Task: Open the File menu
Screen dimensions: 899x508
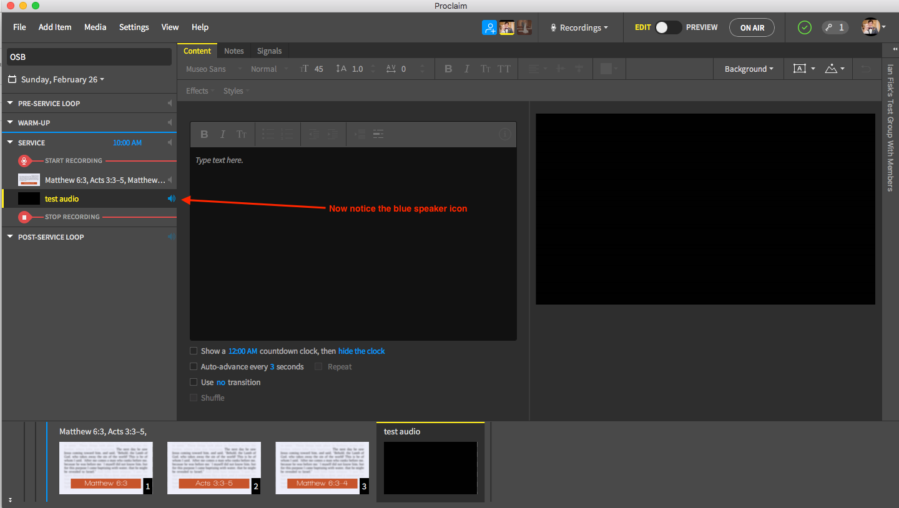Action: 19,27
